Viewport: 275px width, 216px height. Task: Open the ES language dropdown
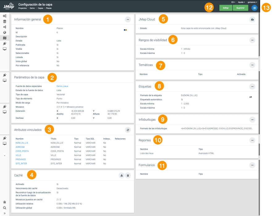click(233, 2)
